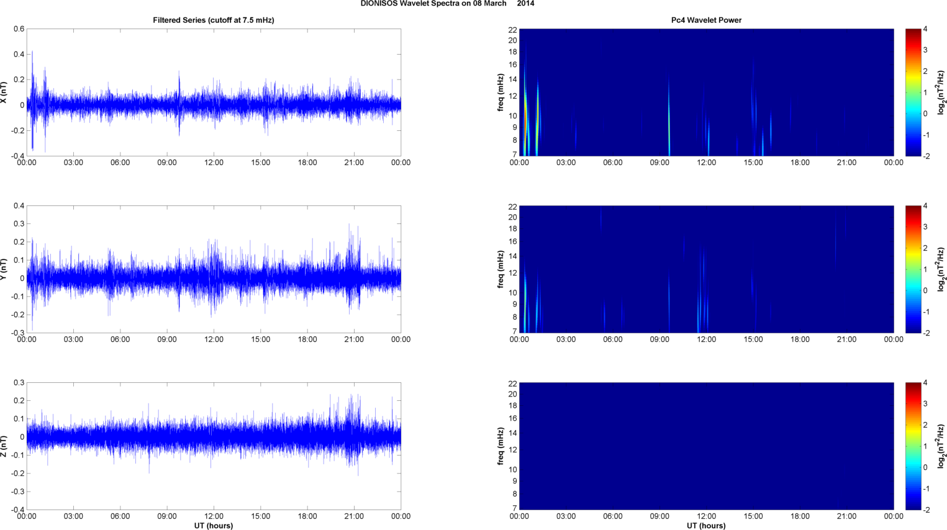Click the Y component wavelet power spectrogram
The height and width of the screenshot is (530, 947).
click(x=706, y=269)
